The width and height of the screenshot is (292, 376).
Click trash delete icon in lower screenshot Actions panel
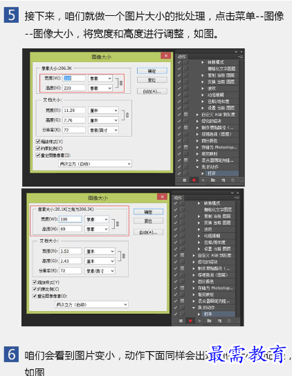tap(229, 321)
